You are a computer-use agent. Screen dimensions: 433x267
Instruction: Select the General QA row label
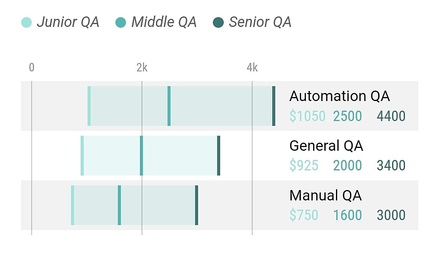coord(326,146)
